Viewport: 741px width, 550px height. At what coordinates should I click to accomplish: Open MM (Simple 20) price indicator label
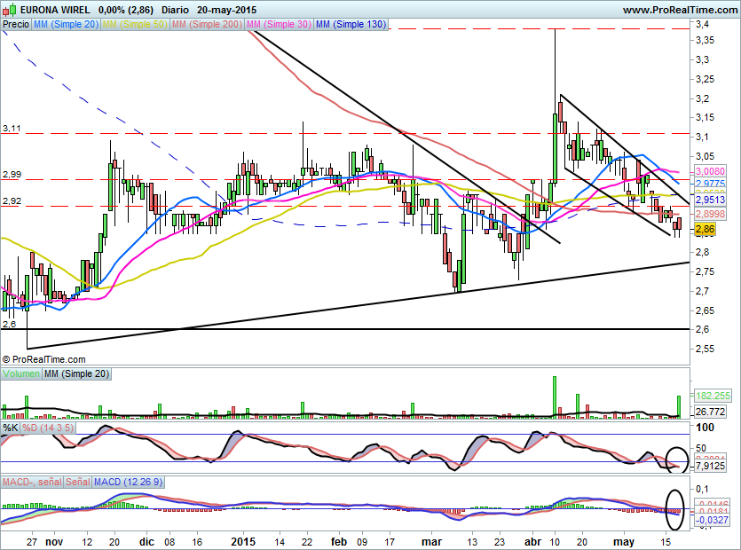(66, 24)
